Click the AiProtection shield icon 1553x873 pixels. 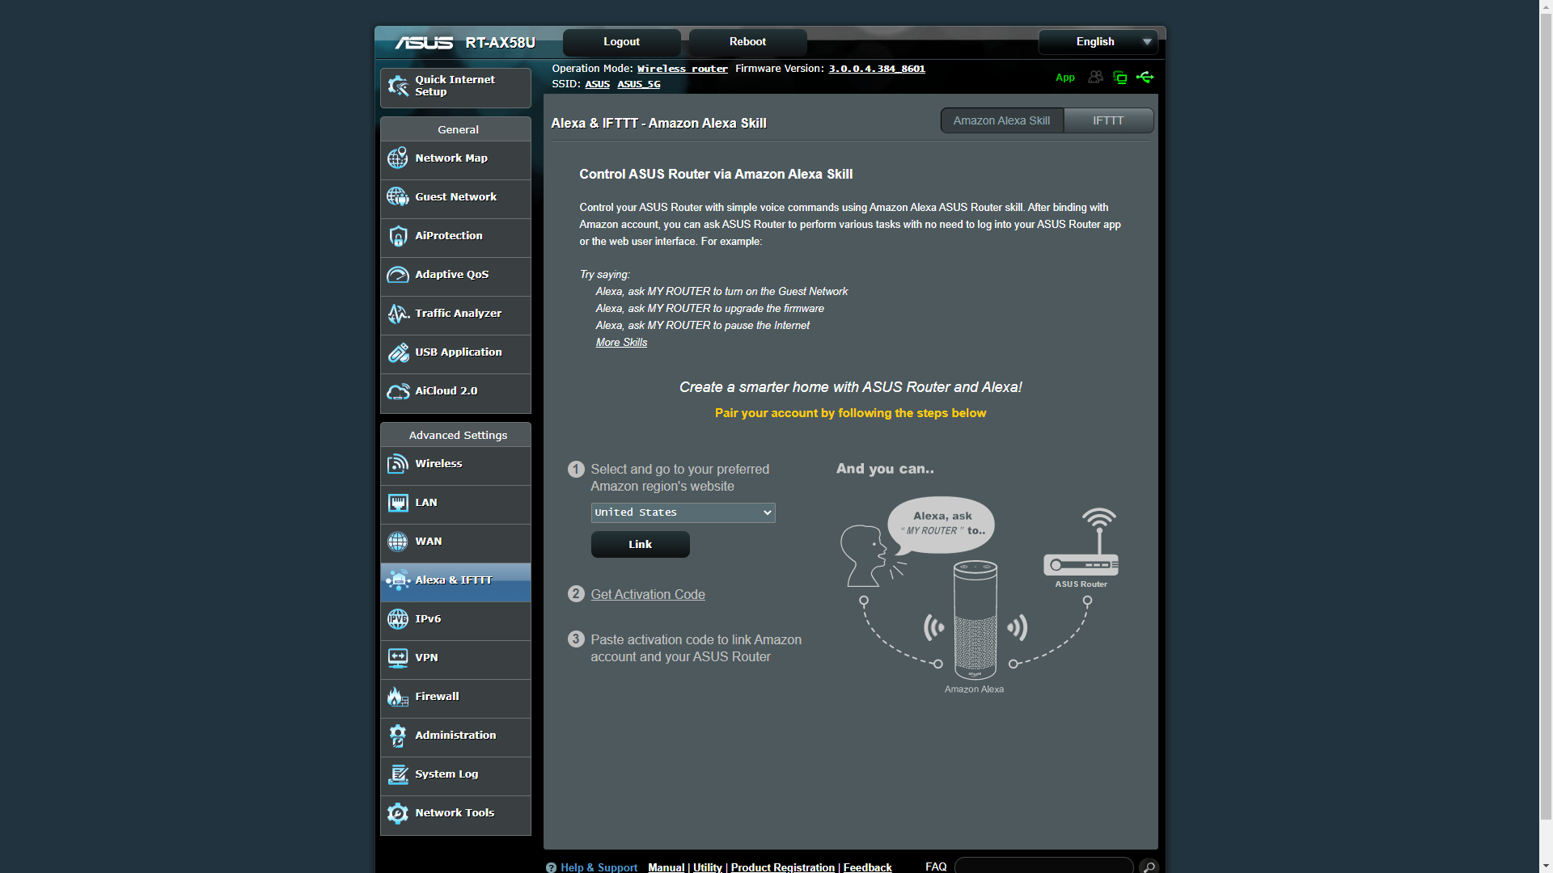click(x=397, y=236)
